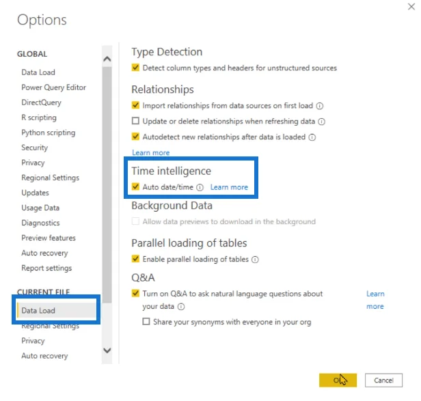Screen dimensions: 421x401
Task: Open Python scripting options
Action: 49,133
